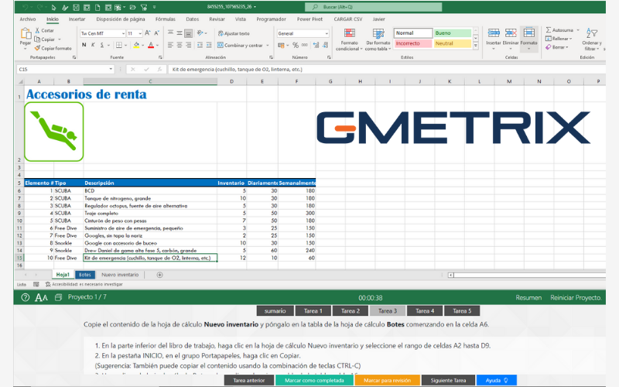Switch to Nuevo inventario sheet tab
This screenshot has height=387, width=619.
120,275
